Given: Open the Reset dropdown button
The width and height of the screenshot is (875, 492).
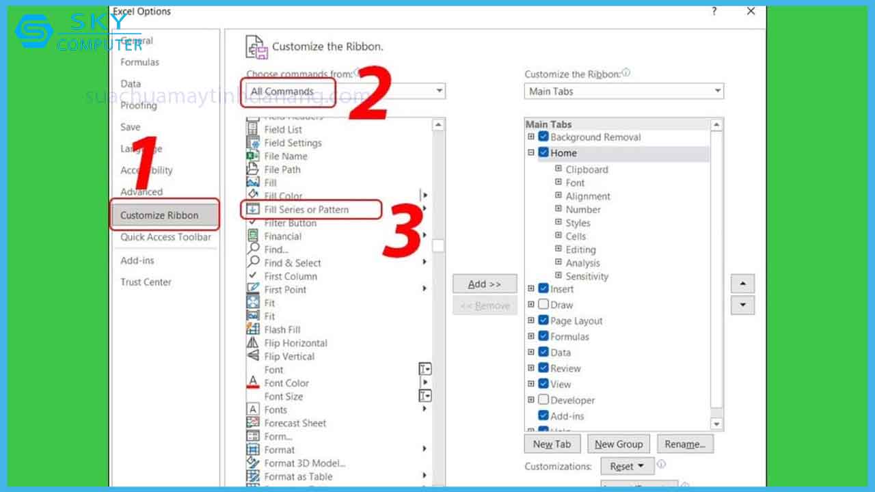Looking at the screenshot, I should click(x=627, y=466).
